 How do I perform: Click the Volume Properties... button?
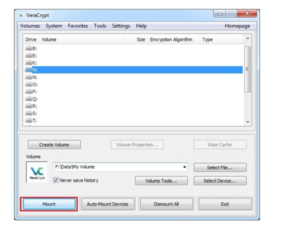tap(137, 145)
